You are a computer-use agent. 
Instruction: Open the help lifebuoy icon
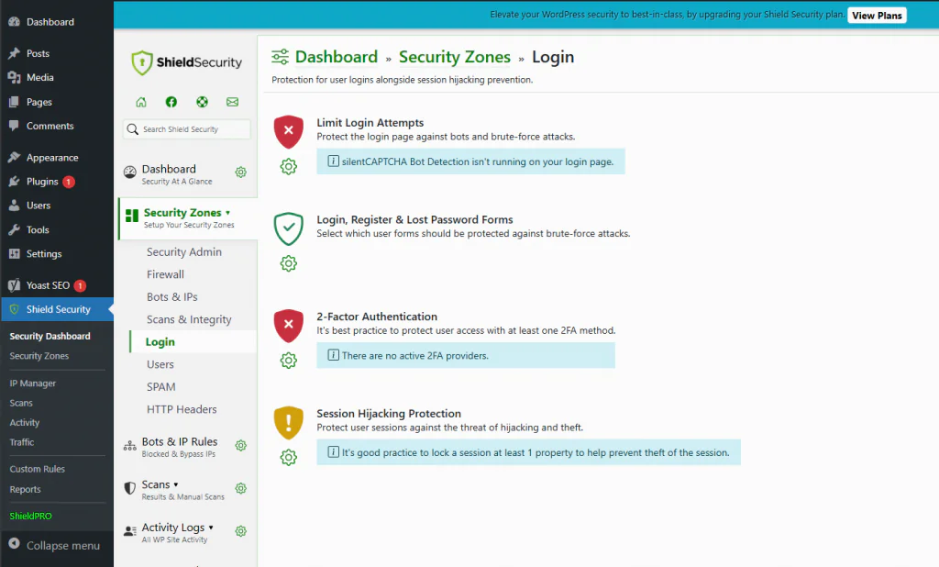[x=202, y=102]
